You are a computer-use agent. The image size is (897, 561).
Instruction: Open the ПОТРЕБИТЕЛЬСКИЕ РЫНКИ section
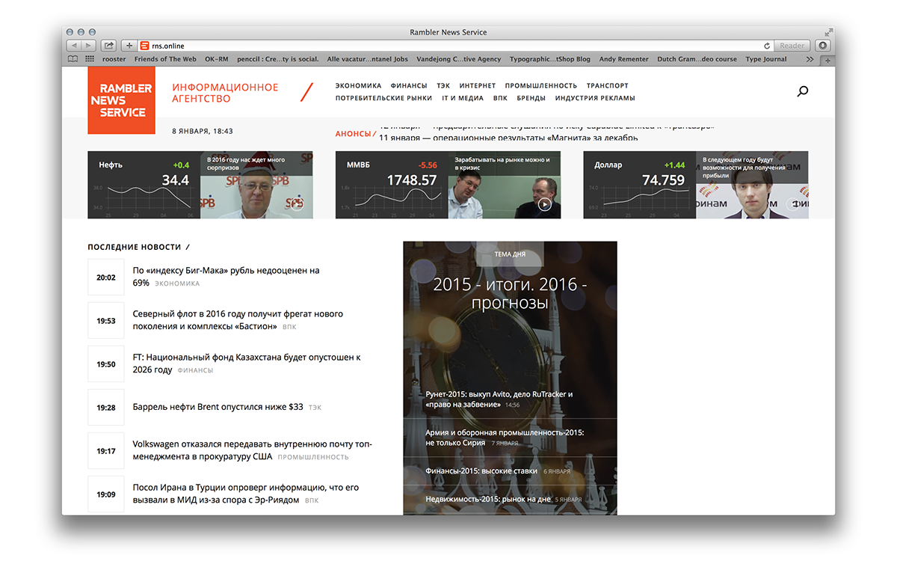384,98
